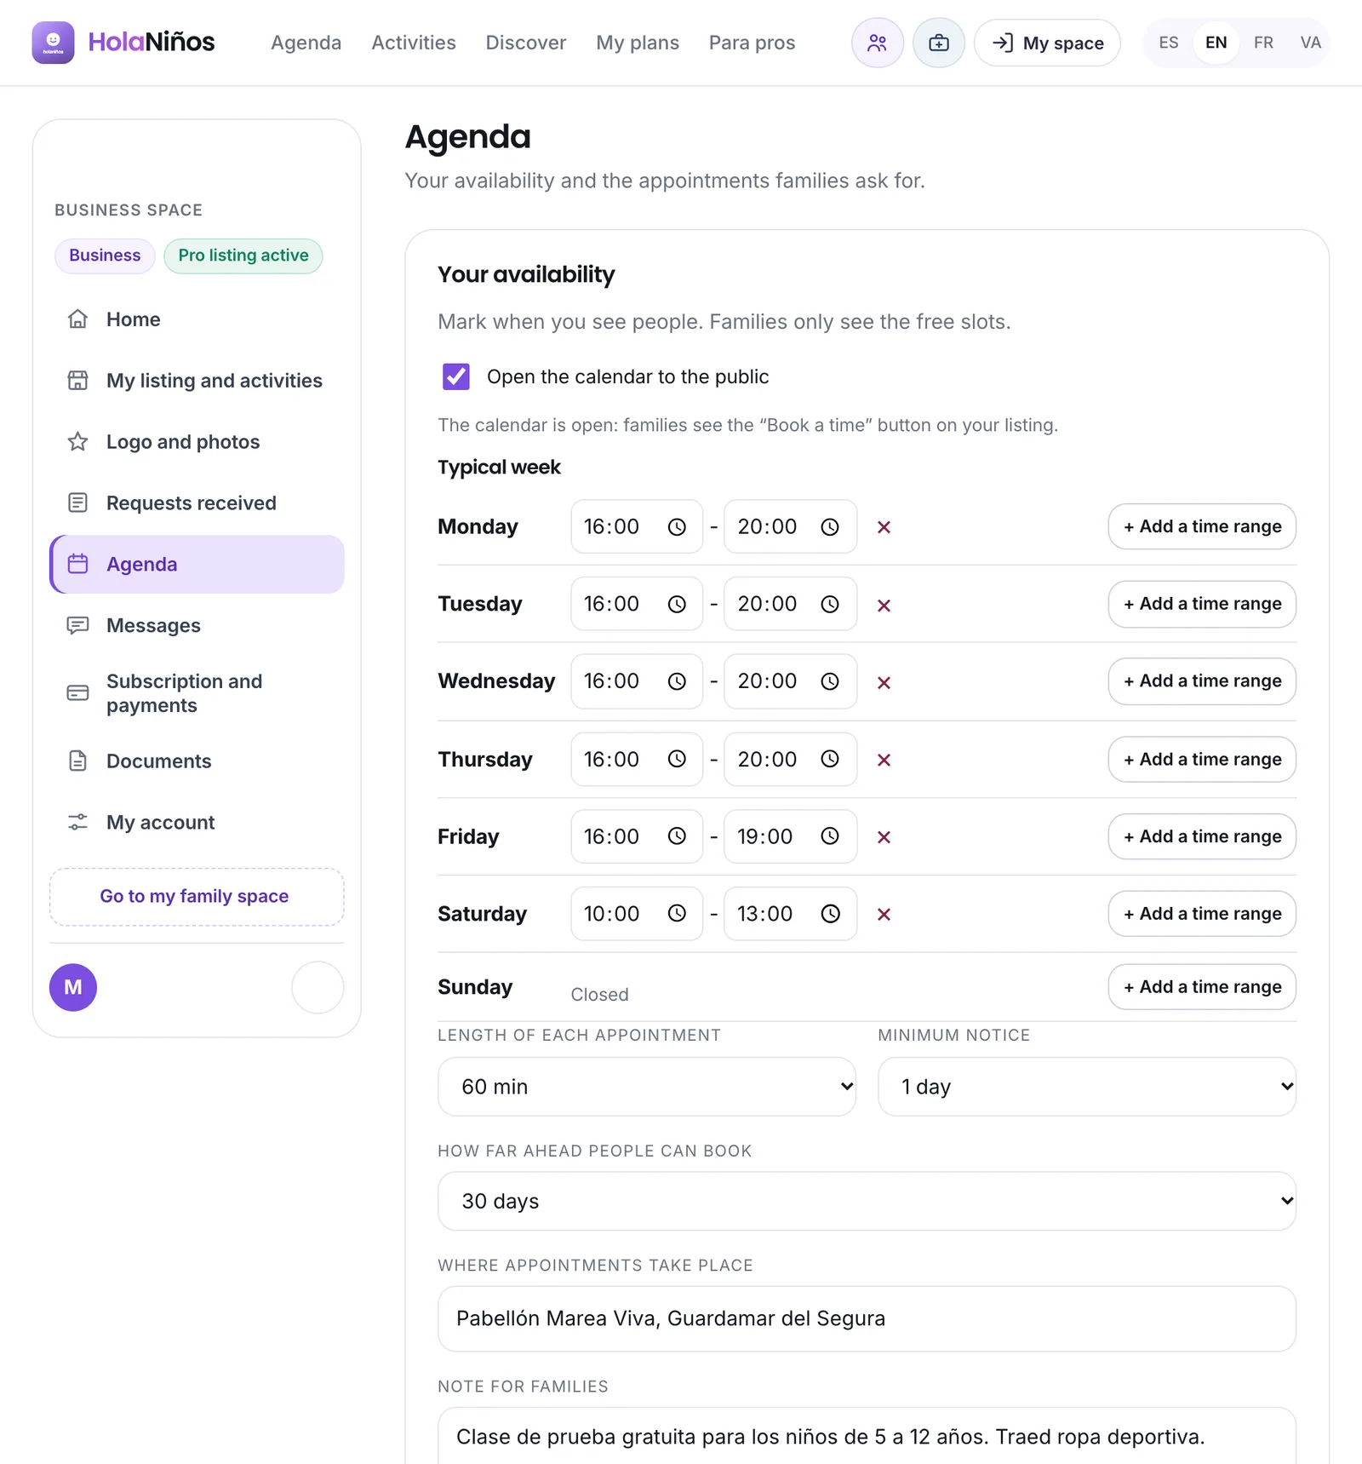1362x1464 pixels.
Task: Click the round button beside the avatar
Action: tap(318, 987)
